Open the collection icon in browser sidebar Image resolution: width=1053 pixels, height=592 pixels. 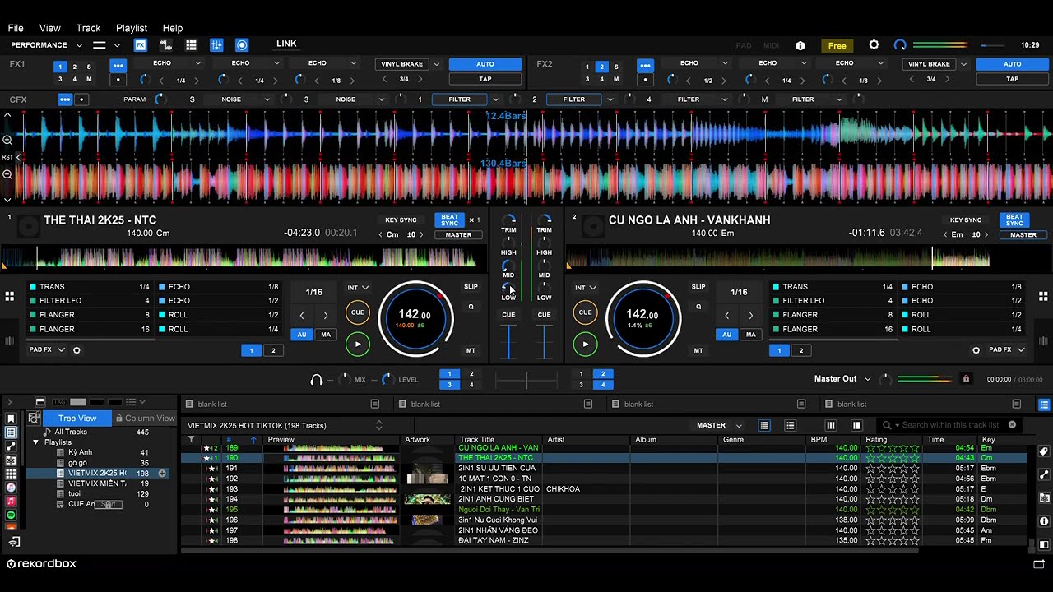(x=11, y=432)
